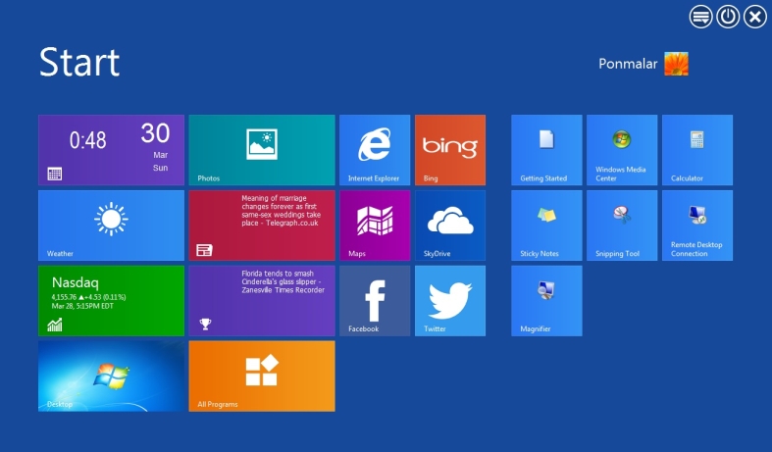Open the All Programs tile
The height and width of the screenshot is (452, 772).
coord(262,377)
